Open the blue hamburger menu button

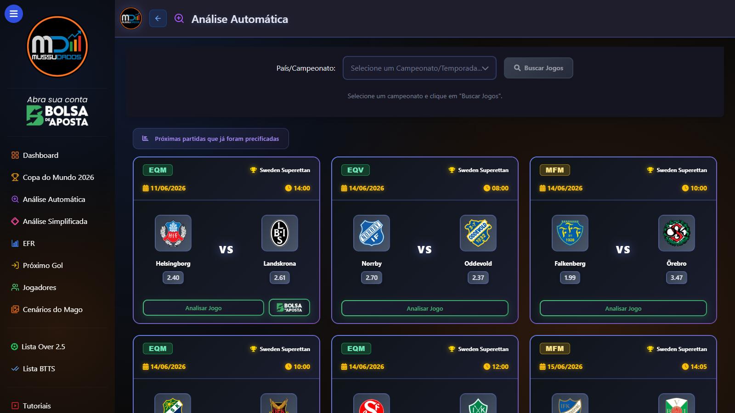14,14
